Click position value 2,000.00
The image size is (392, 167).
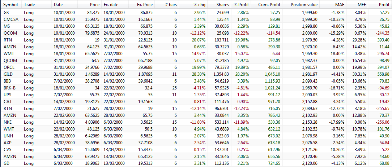[310, 33]
